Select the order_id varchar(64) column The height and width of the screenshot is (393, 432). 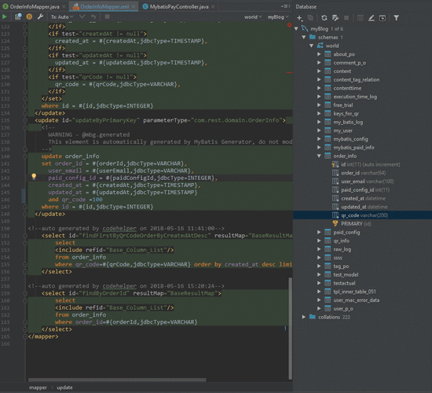[363, 173]
